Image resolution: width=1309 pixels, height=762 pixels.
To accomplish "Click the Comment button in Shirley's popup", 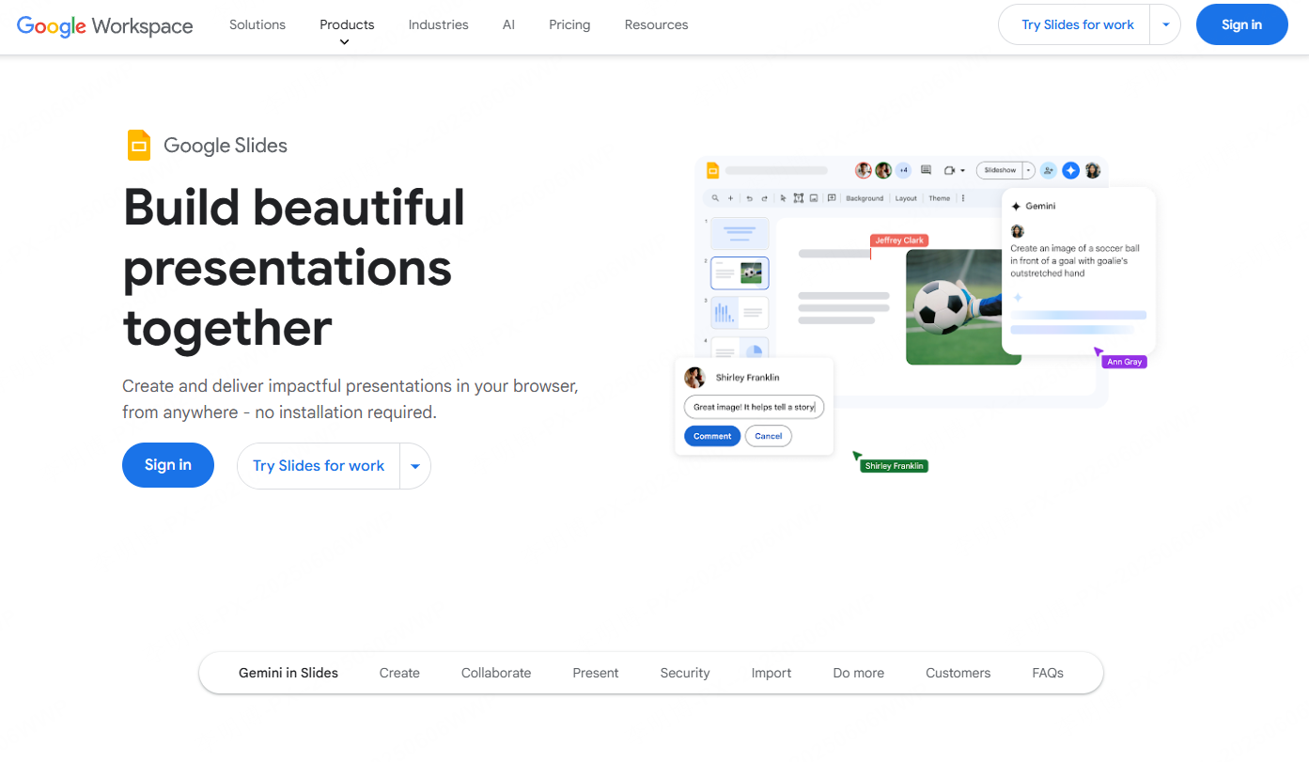I will click(711, 435).
